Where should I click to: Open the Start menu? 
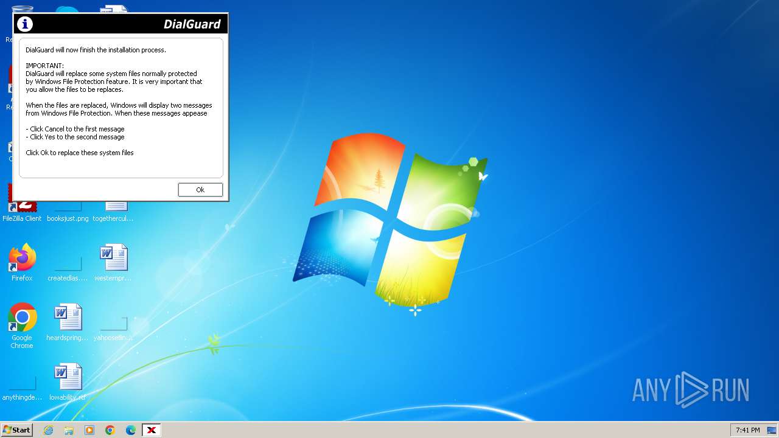coord(16,430)
